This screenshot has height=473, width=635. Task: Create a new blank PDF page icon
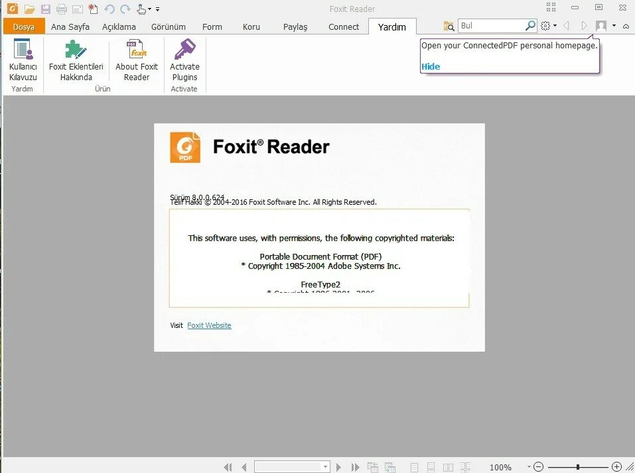[93, 9]
